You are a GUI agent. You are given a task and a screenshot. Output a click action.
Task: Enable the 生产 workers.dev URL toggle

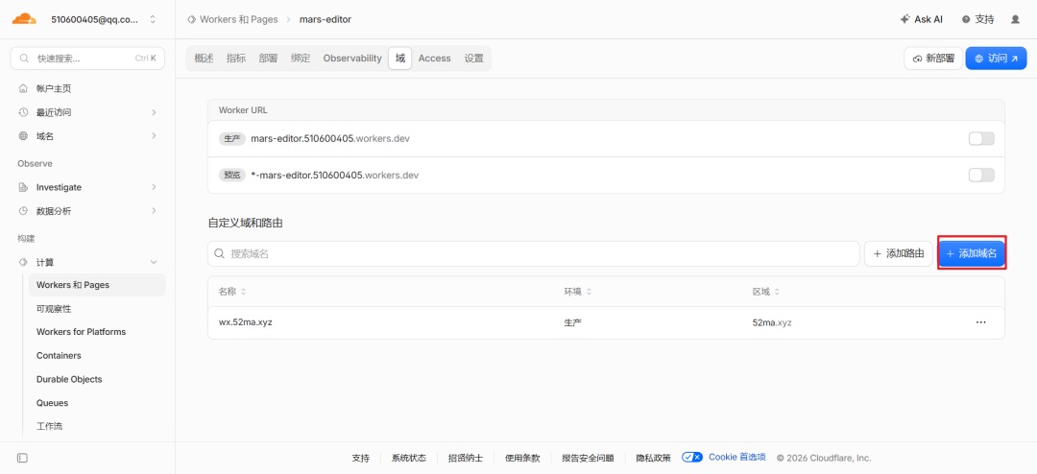pyautogui.click(x=980, y=139)
